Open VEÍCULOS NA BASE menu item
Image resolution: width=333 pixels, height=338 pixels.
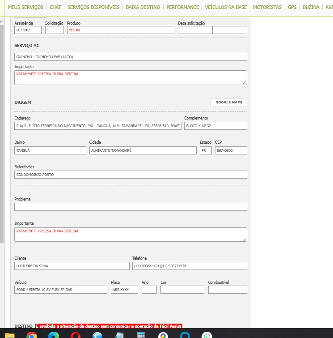click(226, 7)
